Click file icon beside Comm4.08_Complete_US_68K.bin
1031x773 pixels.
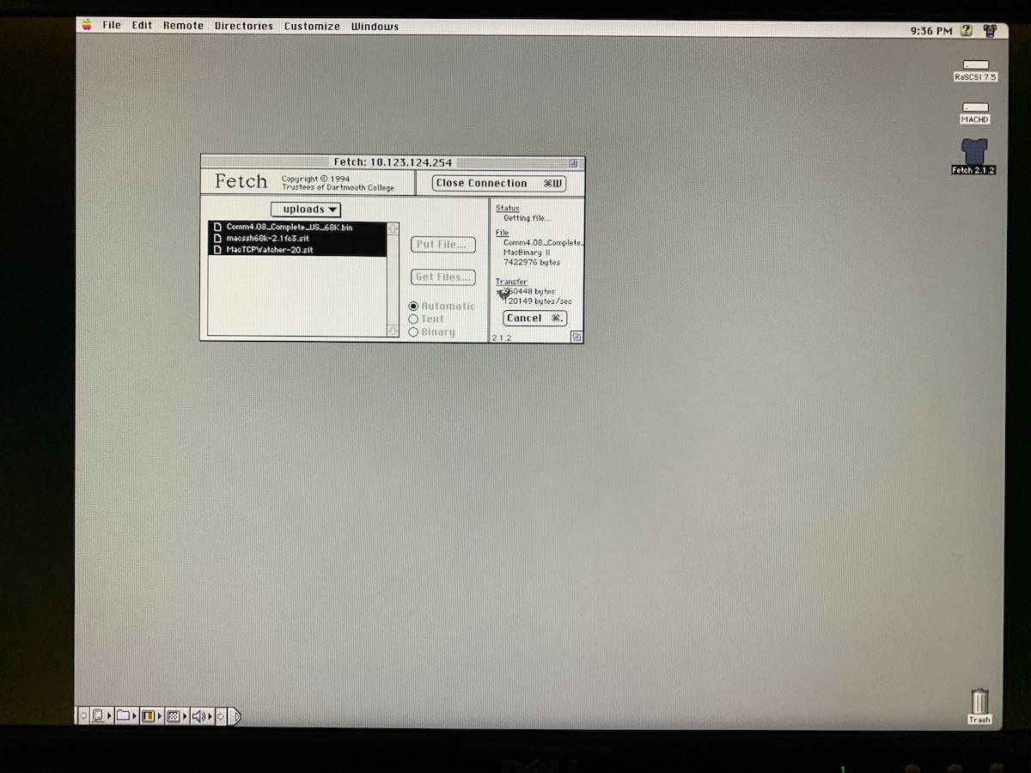click(217, 227)
